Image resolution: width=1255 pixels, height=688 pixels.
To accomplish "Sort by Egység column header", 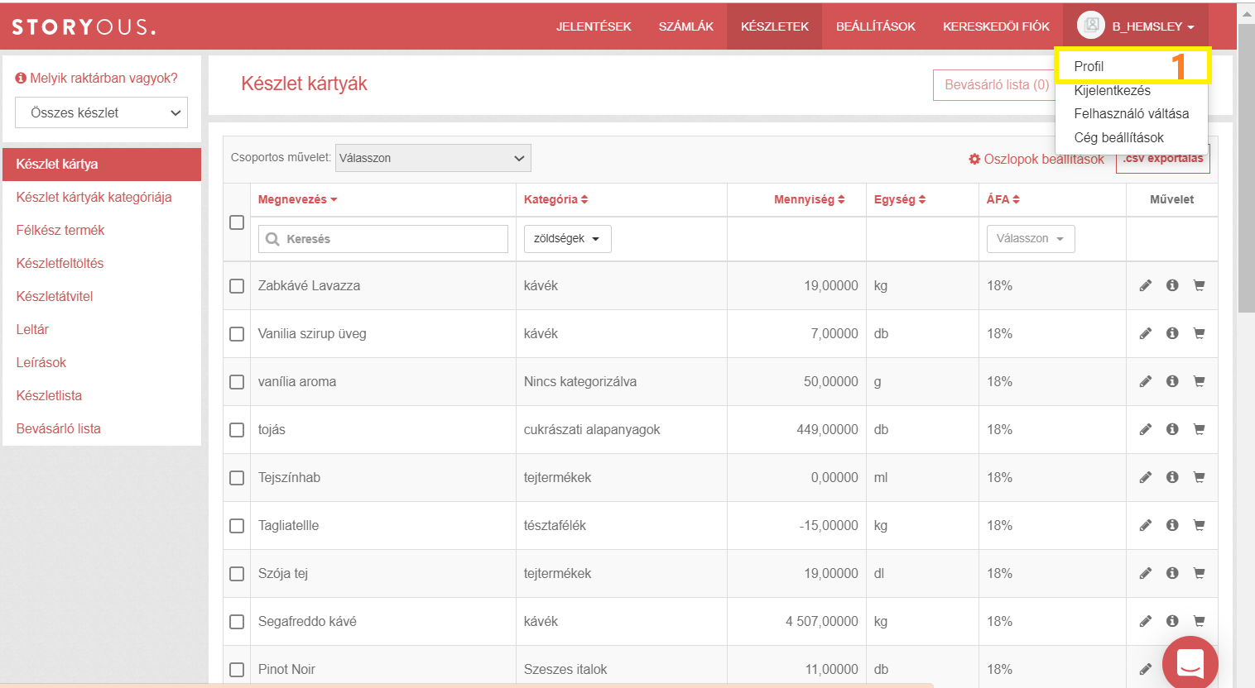I will tap(900, 199).
